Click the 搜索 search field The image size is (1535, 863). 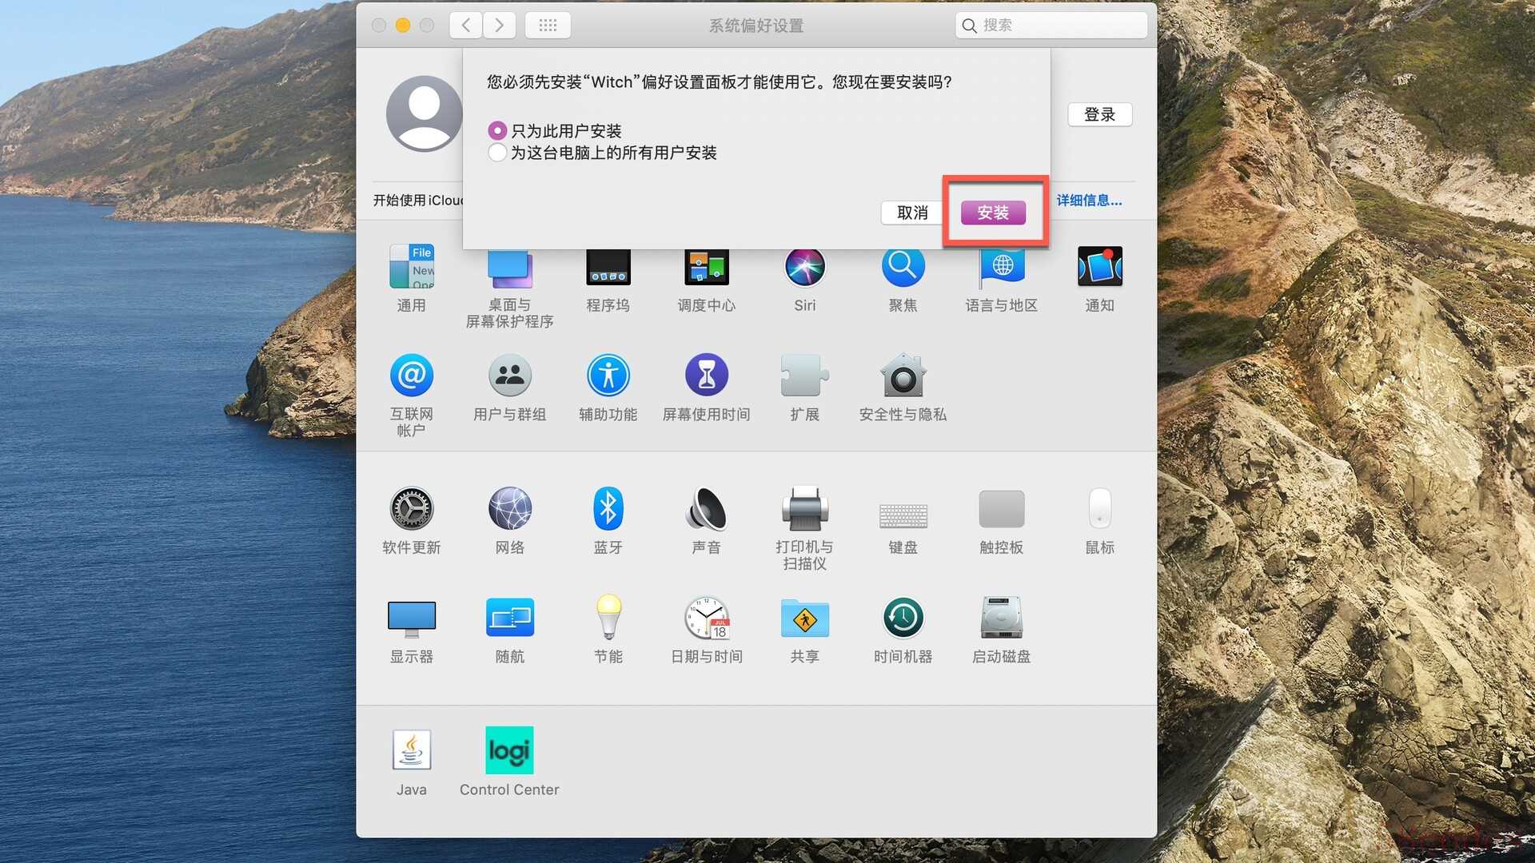click(1059, 26)
